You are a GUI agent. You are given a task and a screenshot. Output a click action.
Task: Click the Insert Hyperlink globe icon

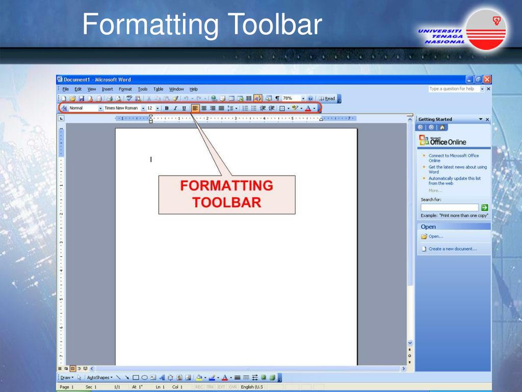(214, 99)
